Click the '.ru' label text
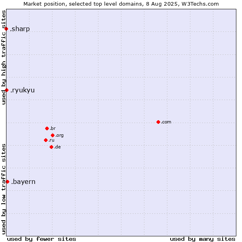Screen dimensions: 242x242 (51, 140)
